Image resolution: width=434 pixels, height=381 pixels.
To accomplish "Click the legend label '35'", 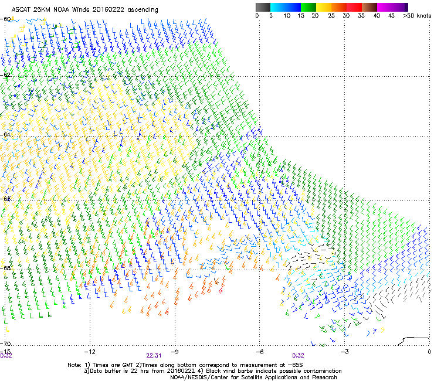I will pos(361,16).
